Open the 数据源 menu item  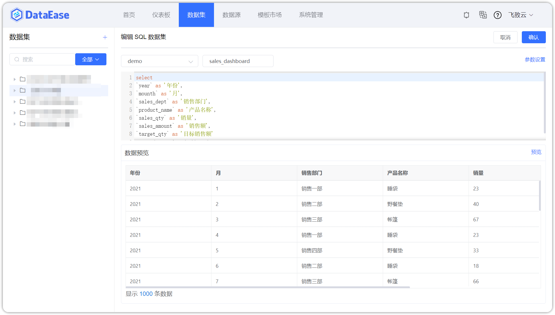(x=232, y=15)
